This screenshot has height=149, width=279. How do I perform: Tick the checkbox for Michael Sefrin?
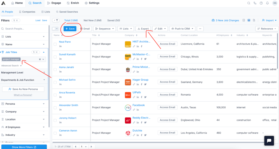55,82
